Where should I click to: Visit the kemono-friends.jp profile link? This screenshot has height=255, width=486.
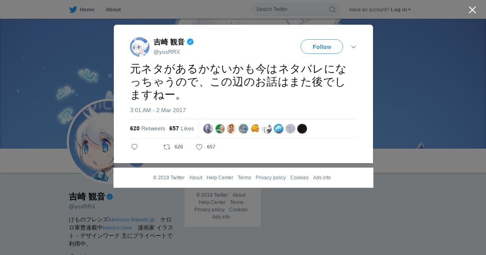click(x=132, y=219)
